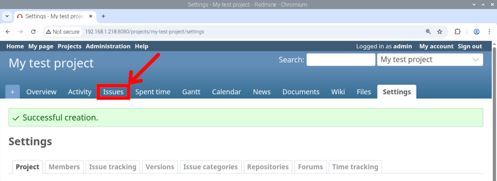Go to My page link
This screenshot has height=181, width=497.
pyautogui.click(x=41, y=46)
